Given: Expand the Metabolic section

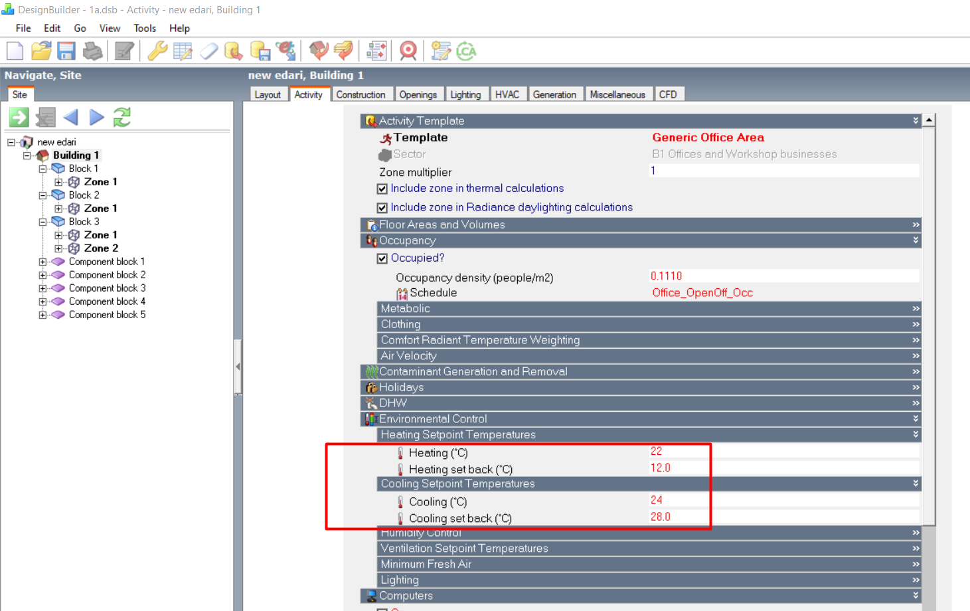Looking at the screenshot, I should point(649,309).
